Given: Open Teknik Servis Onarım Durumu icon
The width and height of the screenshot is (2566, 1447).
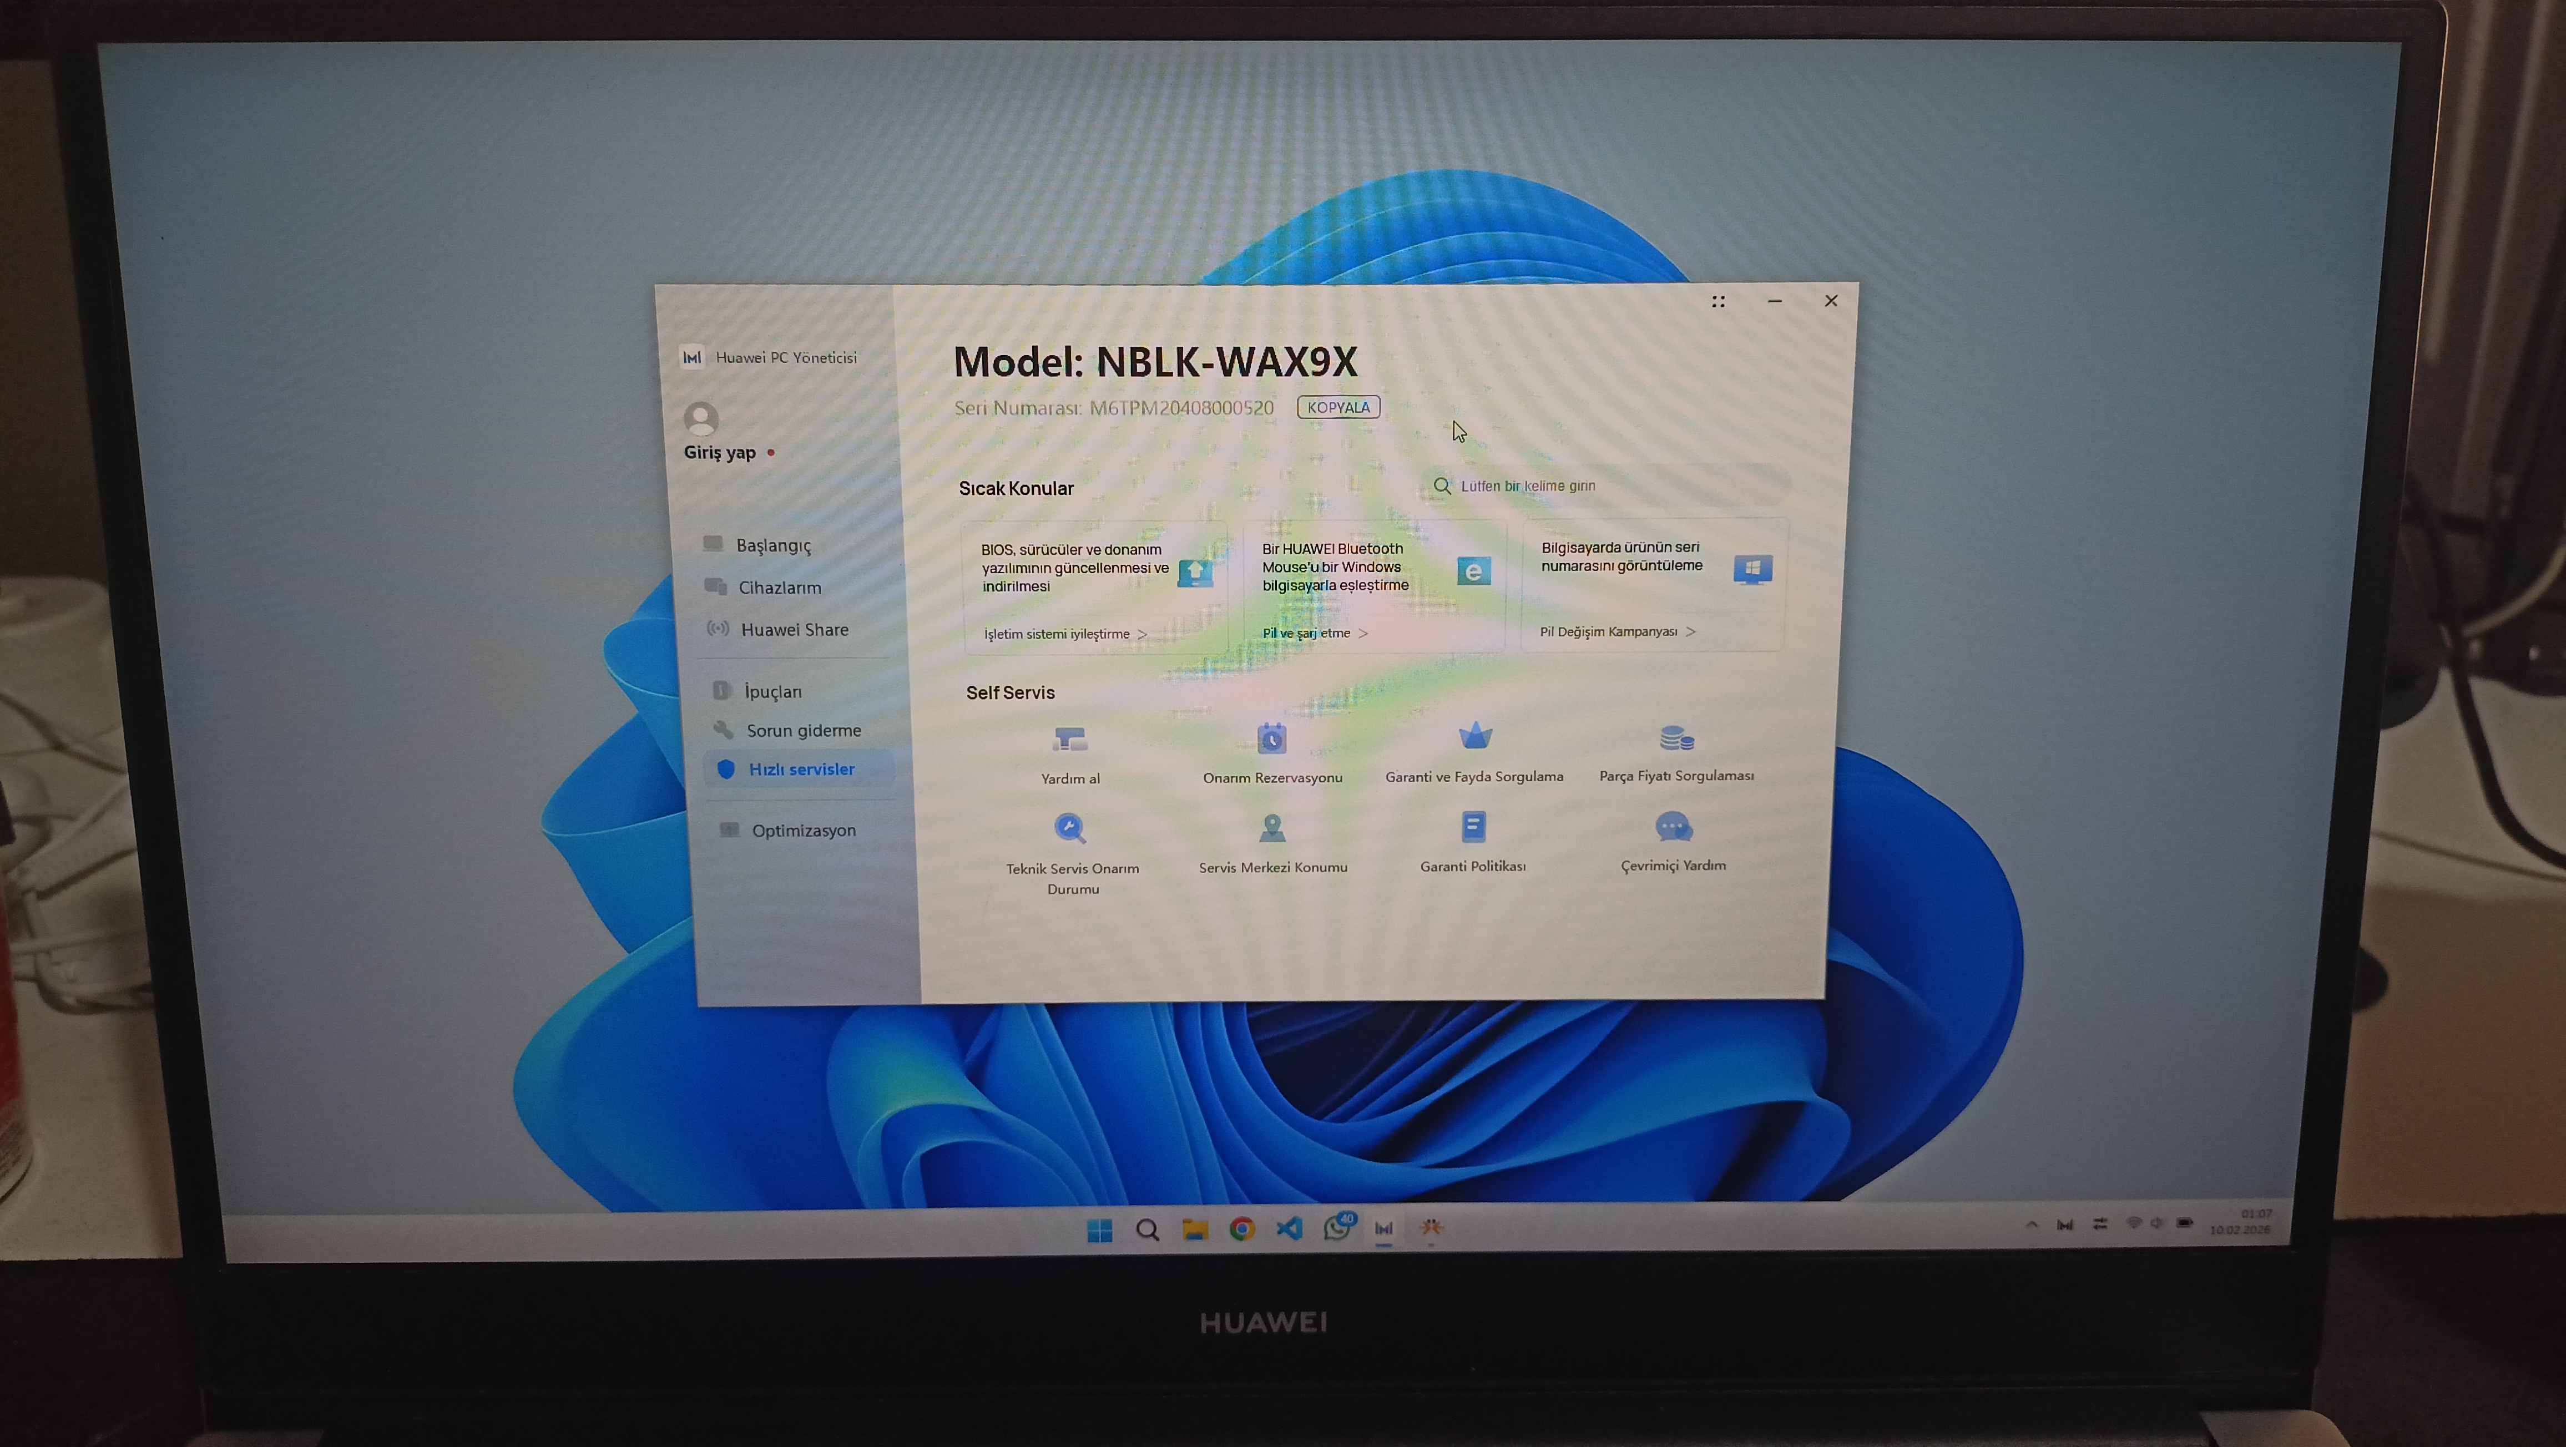Looking at the screenshot, I should 1070,828.
